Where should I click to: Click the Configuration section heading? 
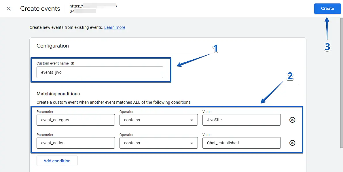53,46
